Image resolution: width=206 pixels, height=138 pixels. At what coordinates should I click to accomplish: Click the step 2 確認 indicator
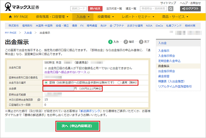click(x=129, y=42)
